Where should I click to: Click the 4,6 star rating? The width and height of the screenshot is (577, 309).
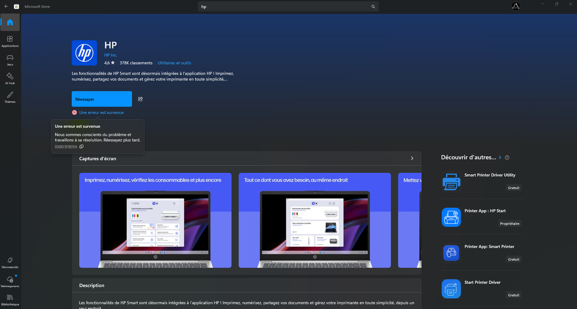click(110, 63)
